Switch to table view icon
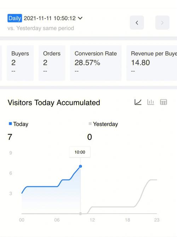 [x=164, y=102]
